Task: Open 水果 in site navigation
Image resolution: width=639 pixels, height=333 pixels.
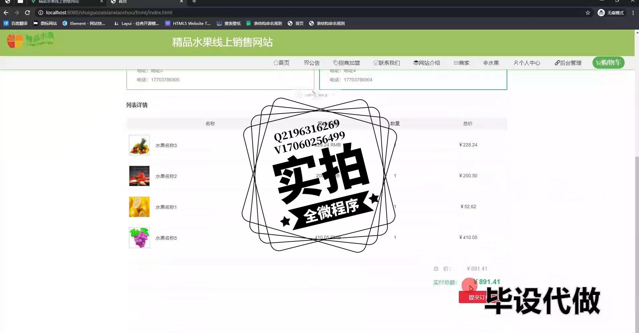Action: tap(491, 63)
